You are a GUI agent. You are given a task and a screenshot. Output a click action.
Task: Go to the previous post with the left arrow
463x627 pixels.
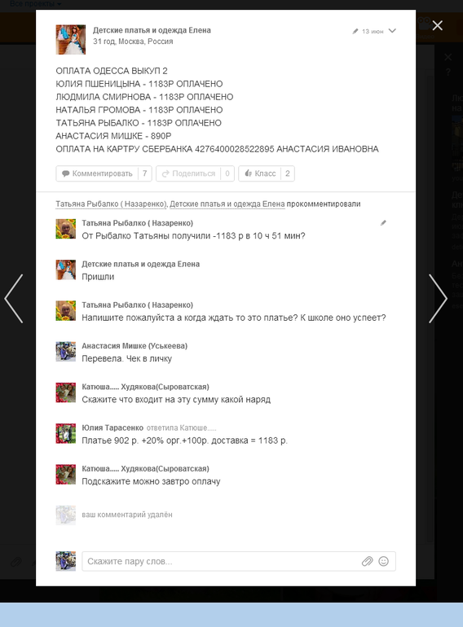pyautogui.click(x=14, y=298)
